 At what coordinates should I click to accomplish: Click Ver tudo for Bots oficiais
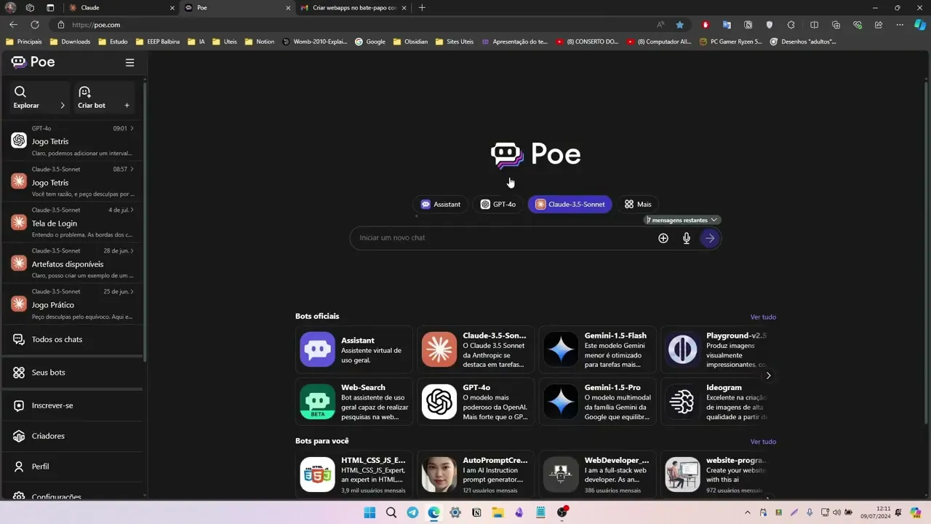[x=763, y=317]
